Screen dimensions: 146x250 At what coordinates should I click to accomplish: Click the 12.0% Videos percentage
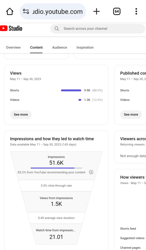(97, 100)
